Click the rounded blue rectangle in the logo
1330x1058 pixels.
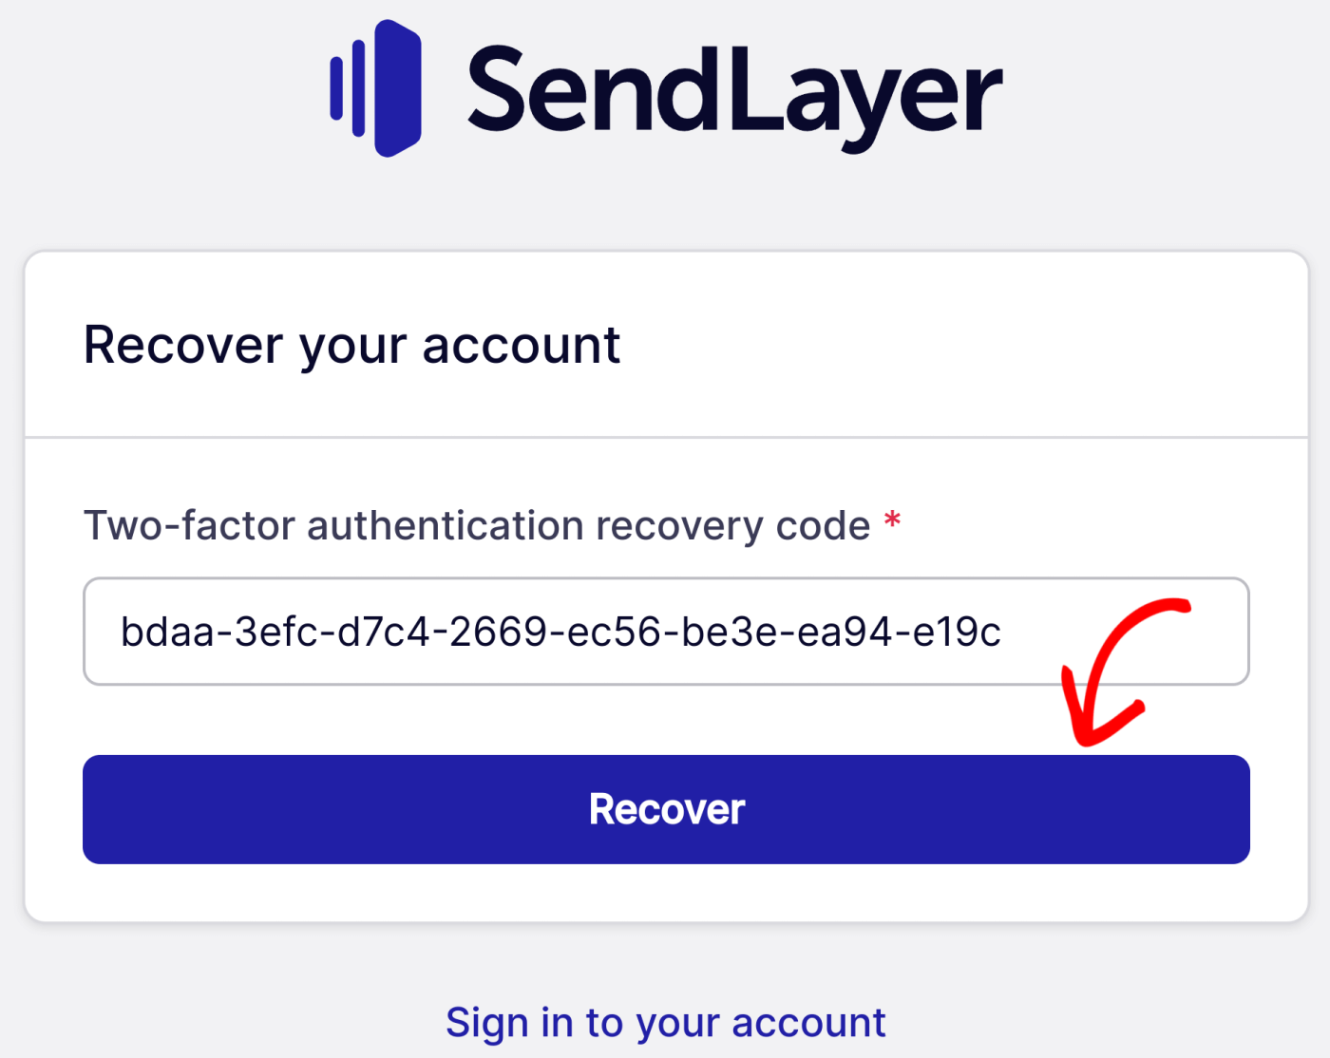(399, 85)
